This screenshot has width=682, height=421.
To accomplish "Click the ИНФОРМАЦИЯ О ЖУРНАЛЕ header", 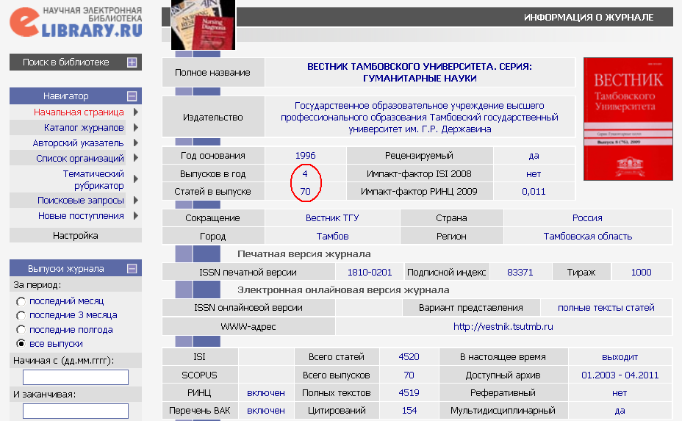I will coord(589,17).
